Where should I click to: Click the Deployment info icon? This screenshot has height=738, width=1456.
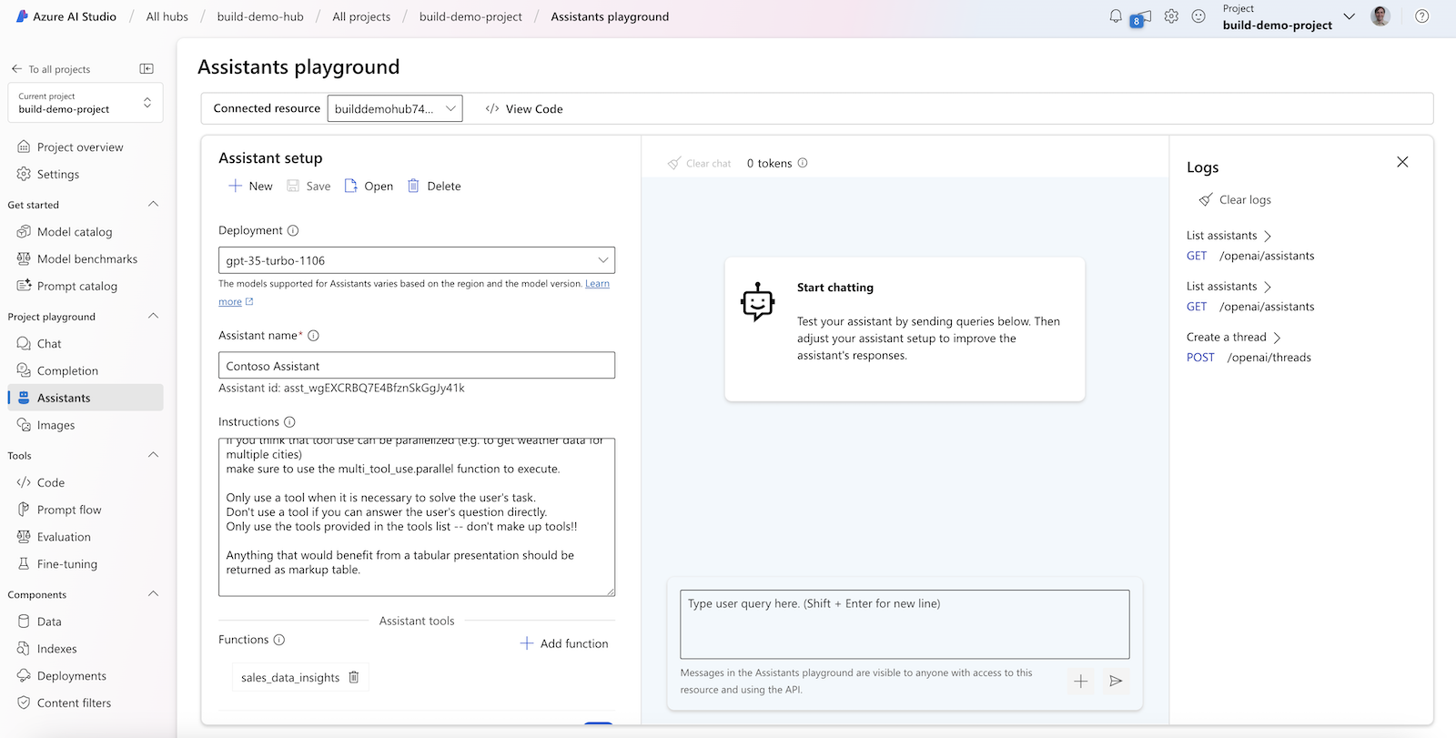[x=293, y=231]
